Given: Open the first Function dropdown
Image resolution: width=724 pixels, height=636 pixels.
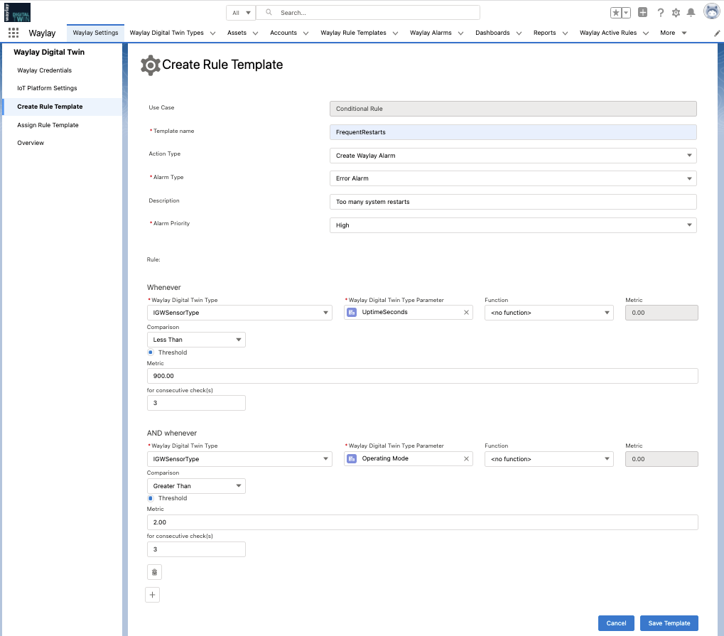Looking at the screenshot, I should tap(549, 313).
